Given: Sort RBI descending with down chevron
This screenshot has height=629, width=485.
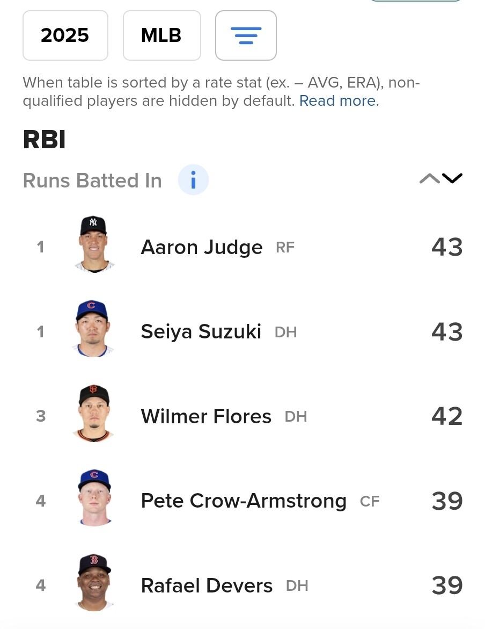Looking at the screenshot, I should coord(452,178).
